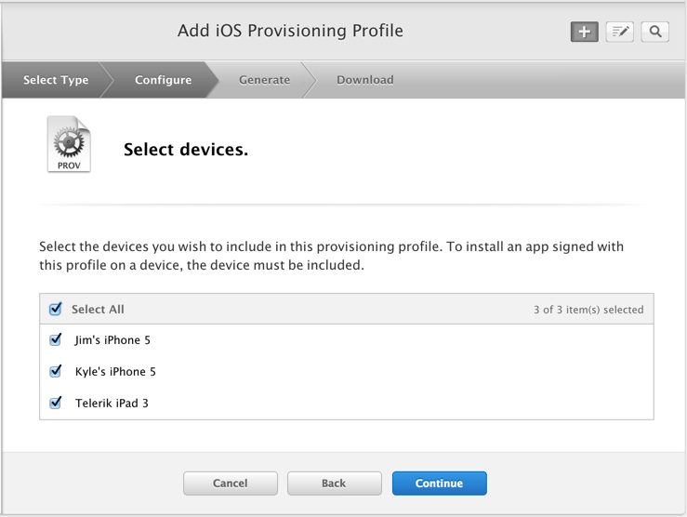
Task: Click the PROV provisioning file icon
Action: pyautogui.click(x=69, y=144)
